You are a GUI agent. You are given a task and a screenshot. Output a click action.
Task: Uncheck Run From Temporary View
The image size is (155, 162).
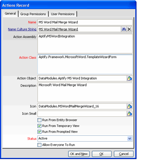pyautogui.click(x=39, y=126)
